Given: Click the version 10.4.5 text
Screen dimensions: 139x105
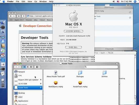Looking at the screenshot, I should coord(73,27).
